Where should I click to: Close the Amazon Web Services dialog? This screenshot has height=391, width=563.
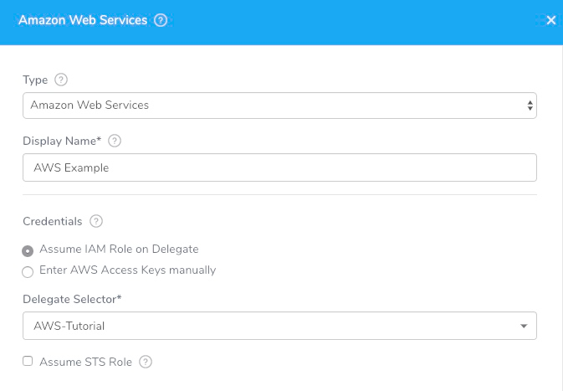550,20
